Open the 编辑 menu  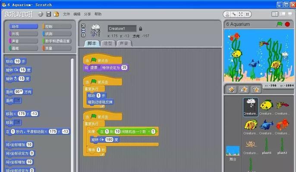[x=77, y=14]
